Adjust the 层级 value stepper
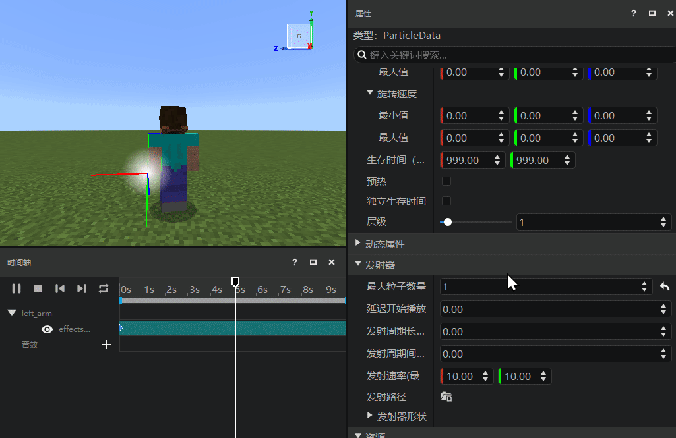The height and width of the screenshot is (438, 676). pos(663,222)
